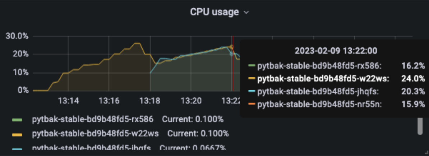This screenshot has height=156, width=429.
Task: Click the green rx586 marker in tooltip
Action: coord(252,66)
